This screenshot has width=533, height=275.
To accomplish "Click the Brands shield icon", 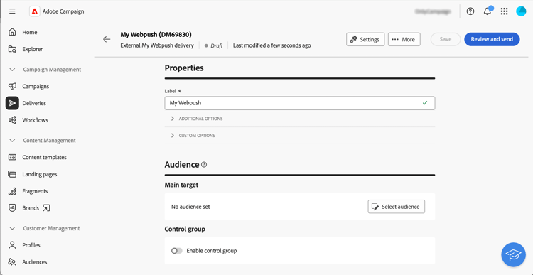I will [12, 207].
